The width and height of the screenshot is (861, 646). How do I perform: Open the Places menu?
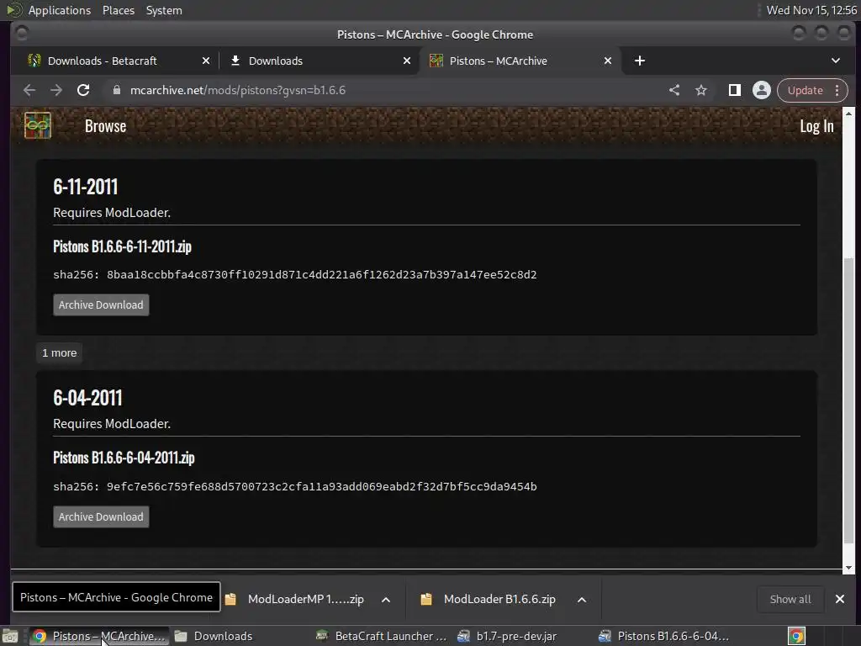(x=118, y=10)
